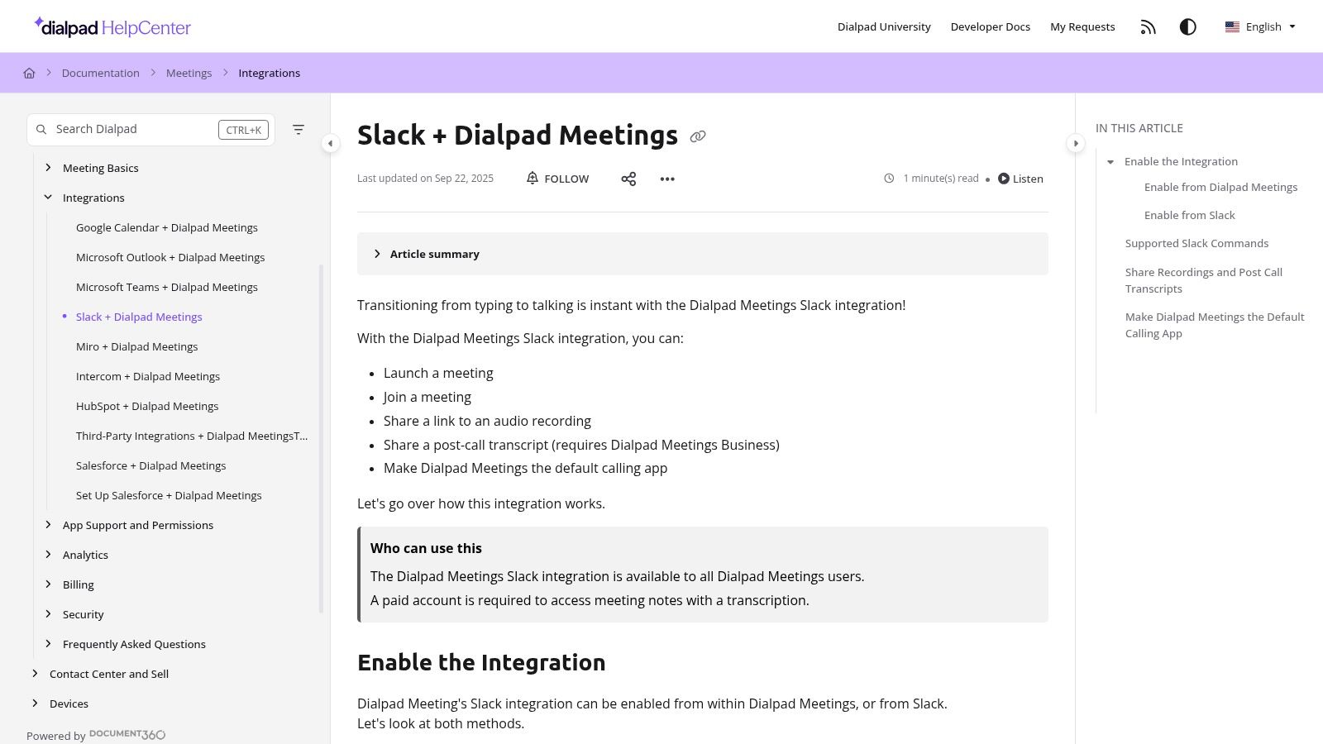This screenshot has height=744, width=1323.
Task: Select HubSpot + Dialpad Meetings in the sidebar
Action: coord(147,406)
